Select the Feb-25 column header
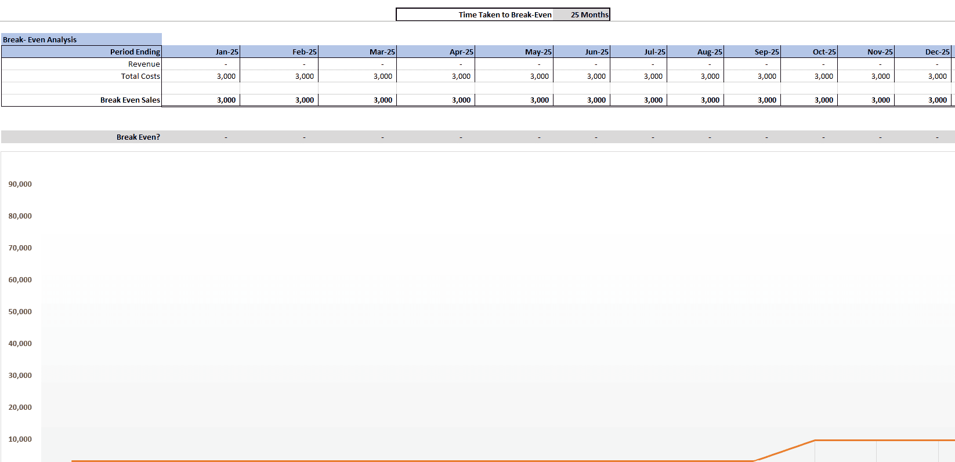Screen dimensions: 955x462 click(279, 52)
